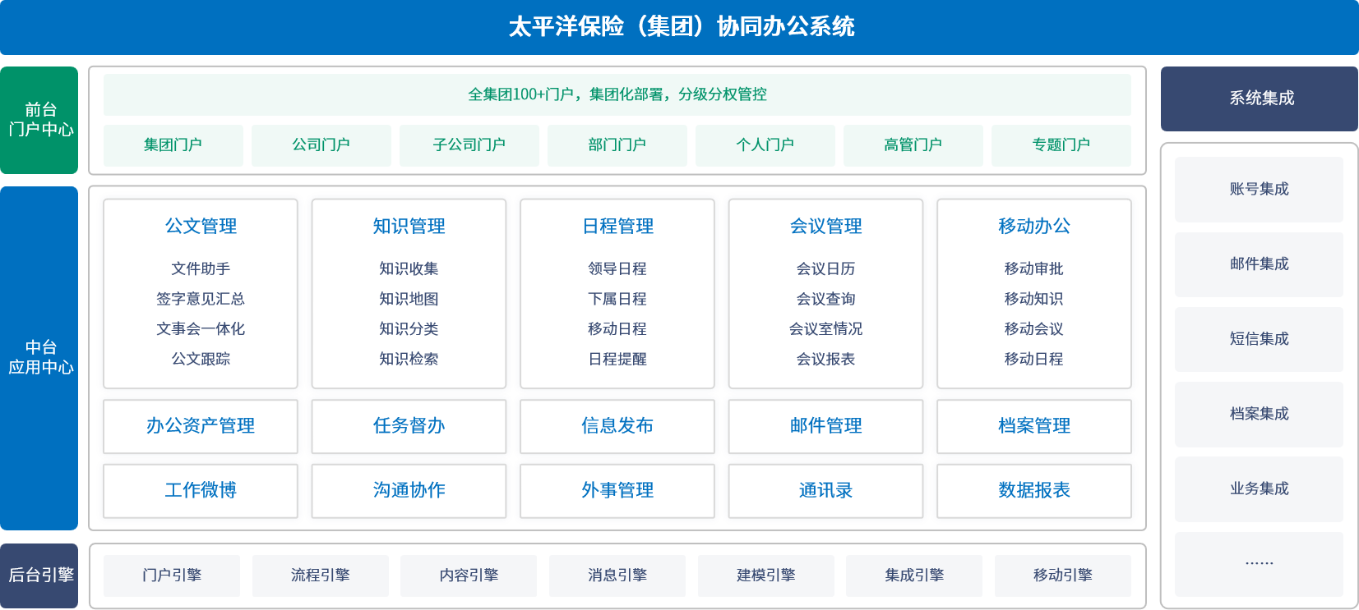1359x610 pixels.
Task: Select 签字意见汇总 item
Action: coord(201,299)
